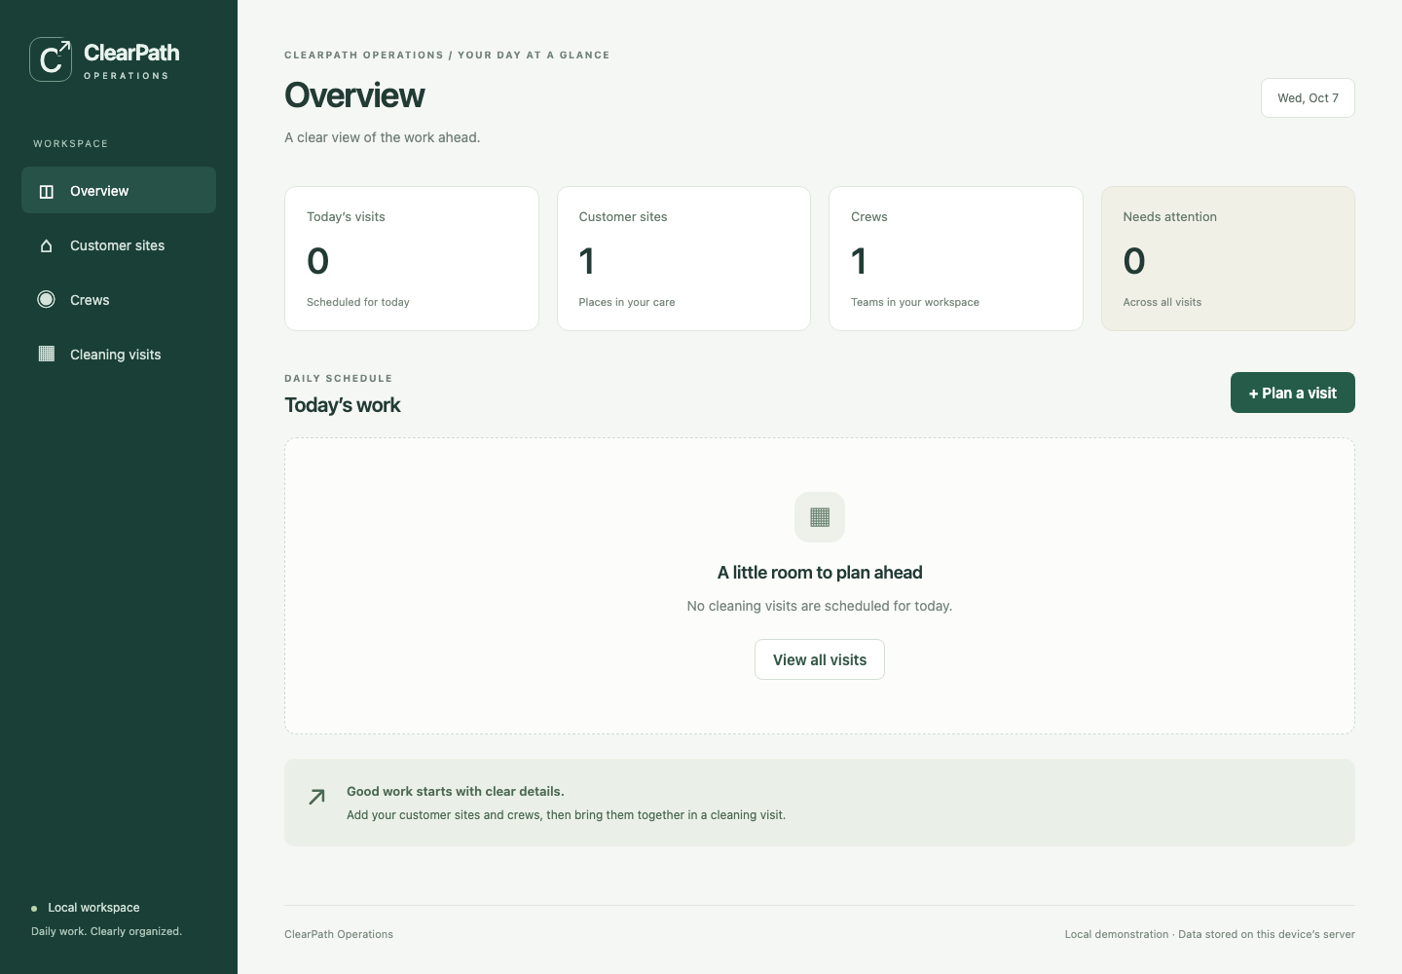Screen dimensions: 1402x974
Task: Click the Plan a visit button
Action: click(x=1293, y=393)
